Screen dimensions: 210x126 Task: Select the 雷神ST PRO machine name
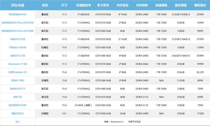click(x=17, y=81)
